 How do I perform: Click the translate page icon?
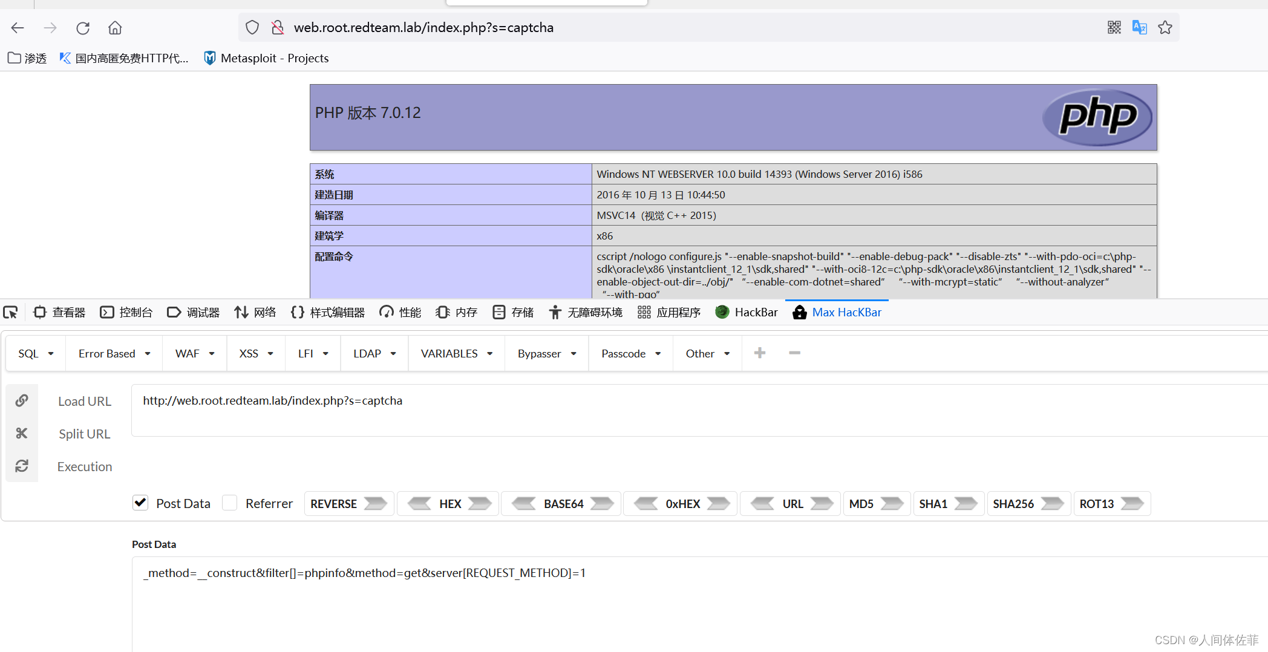1140,27
